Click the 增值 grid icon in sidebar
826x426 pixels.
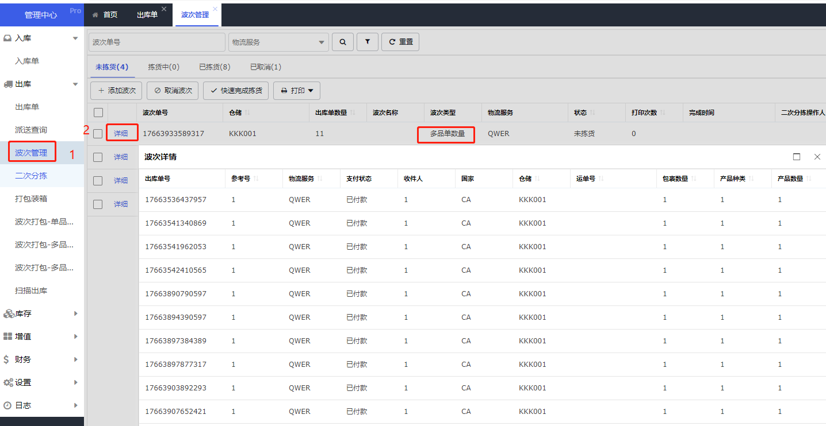[x=7, y=336]
